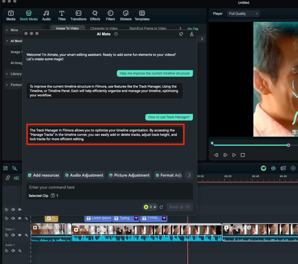Click the green auto-ripple timeline icon
This screenshot has width=298, height=264.
[273, 168]
